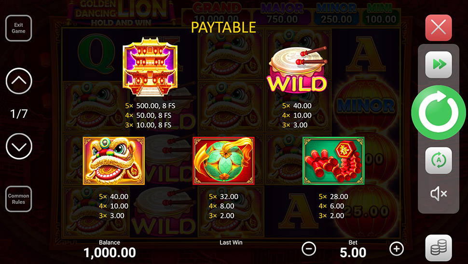Click the 5.00 bet amount value
The width and height of the screenshot is (468, 264).
[353, 252]
